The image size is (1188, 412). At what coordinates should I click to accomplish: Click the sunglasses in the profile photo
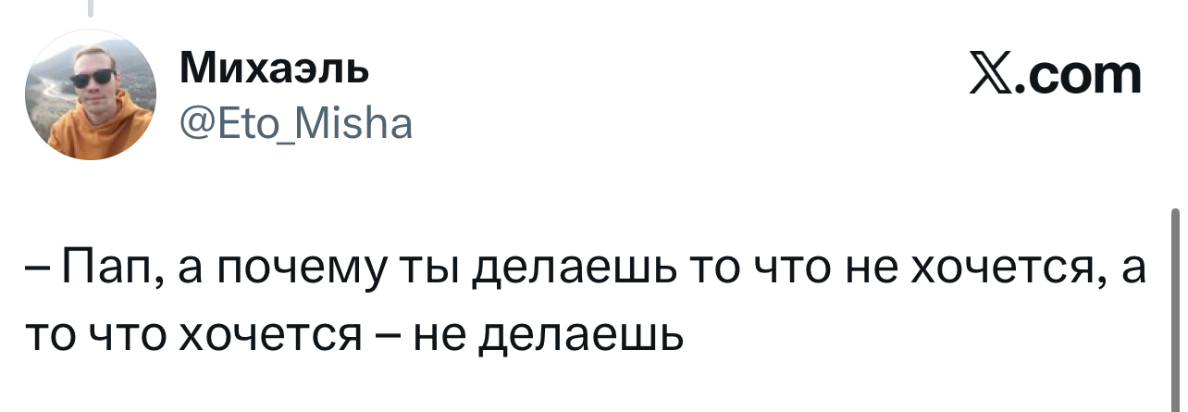click(93, 79)
